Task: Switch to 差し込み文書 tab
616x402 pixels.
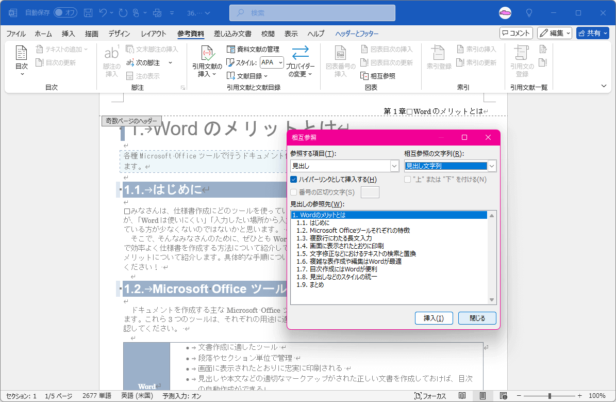Action: click(232, 34)
